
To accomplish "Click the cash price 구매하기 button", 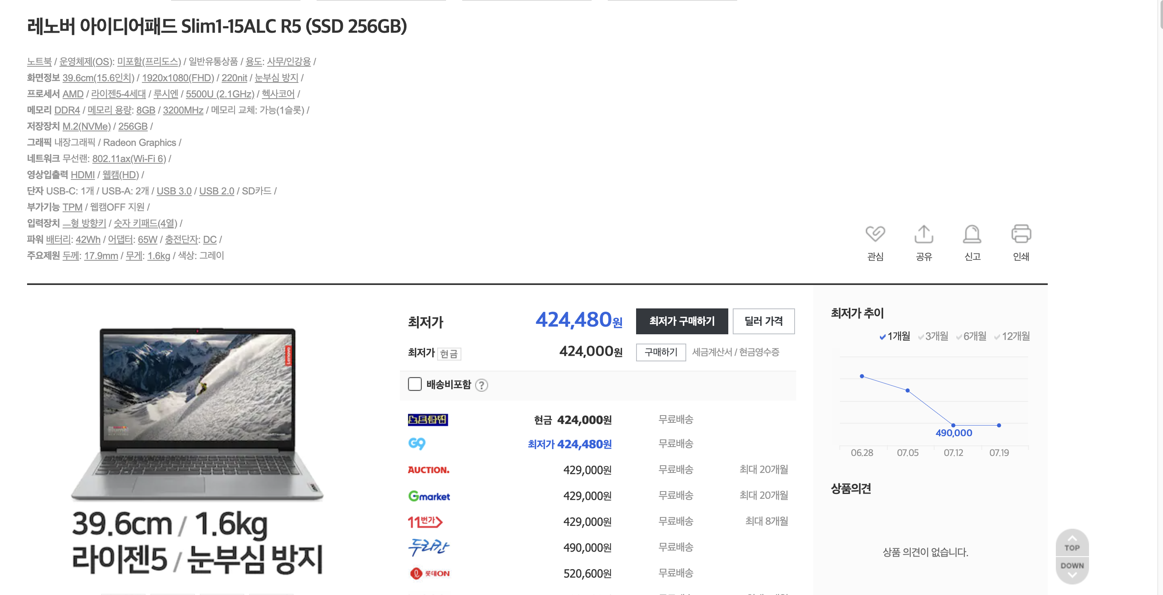I will 661,352.
